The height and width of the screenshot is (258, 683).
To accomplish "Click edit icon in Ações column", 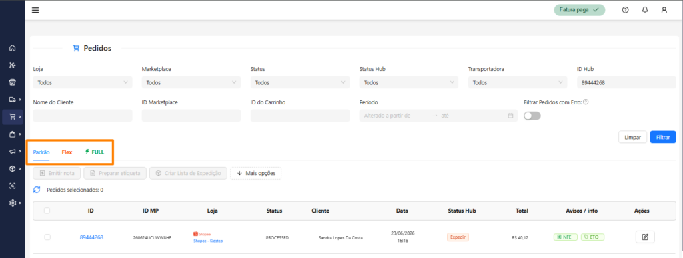I will tap(645, 237).
